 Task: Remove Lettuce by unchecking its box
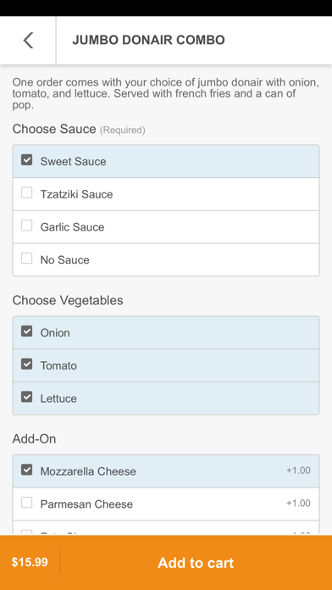tap(26, 397)
